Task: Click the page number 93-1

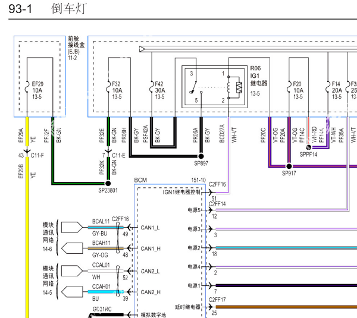Action: point(20,9)
